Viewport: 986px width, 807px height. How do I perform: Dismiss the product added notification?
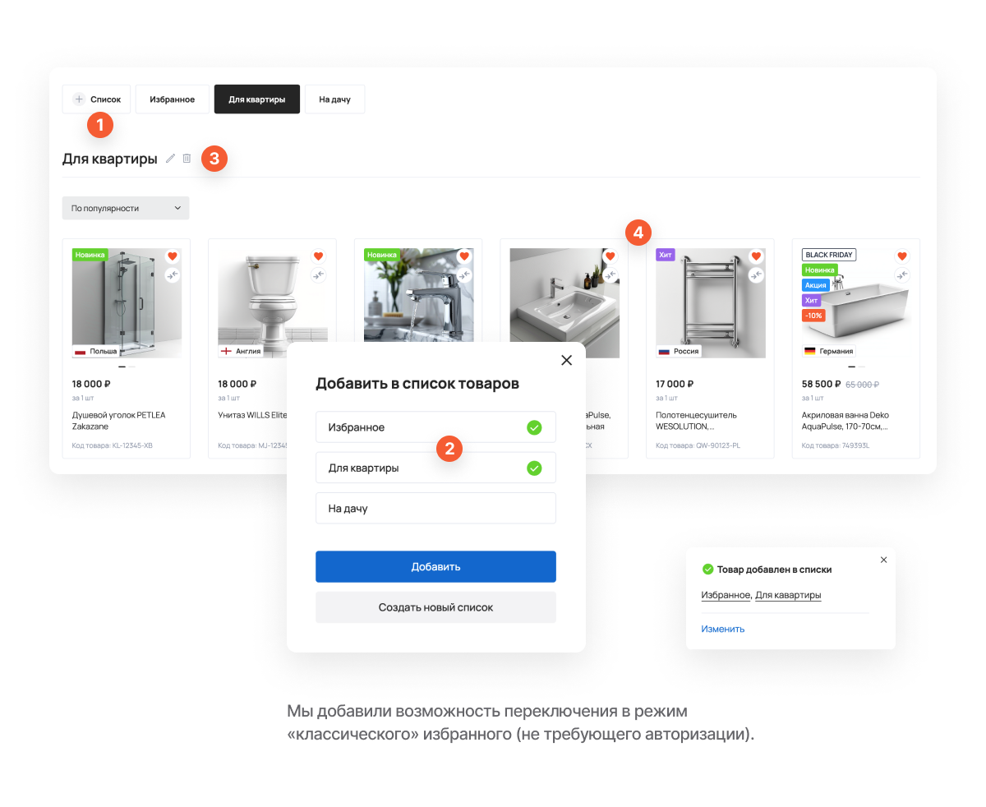point(883,560)
